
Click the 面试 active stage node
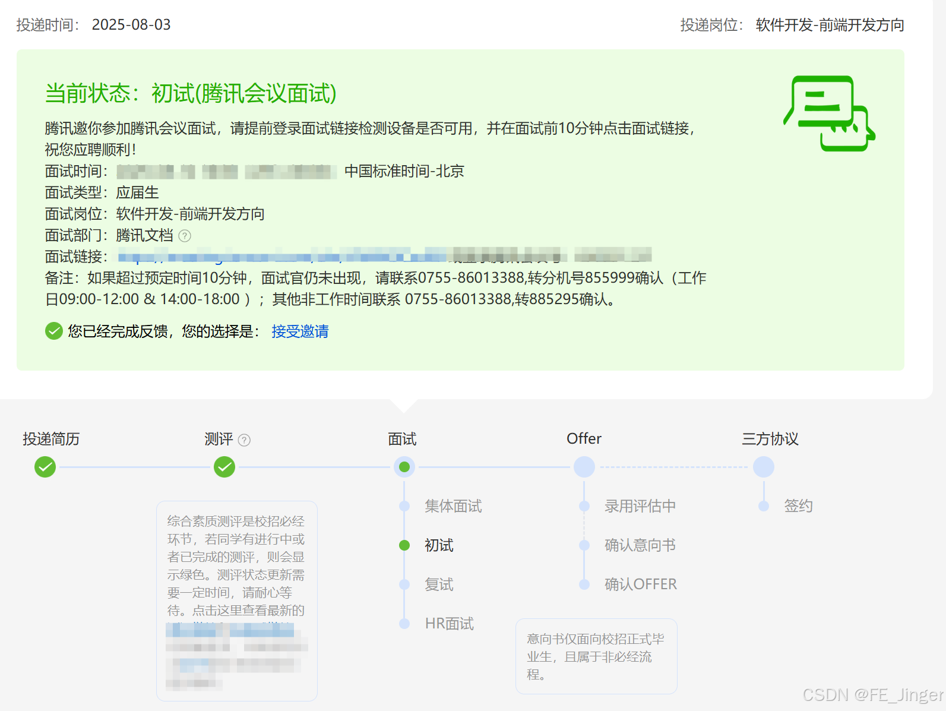click(404, 467)
